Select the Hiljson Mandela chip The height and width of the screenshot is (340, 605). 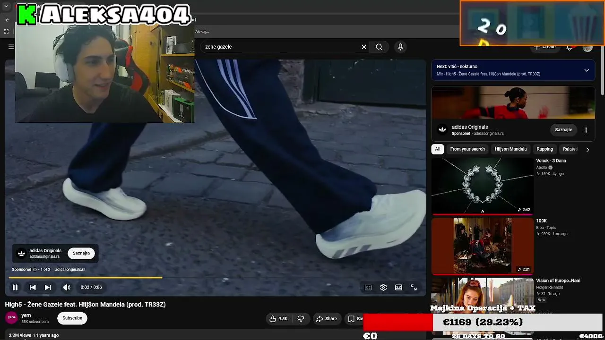click(x=510, y=149)
